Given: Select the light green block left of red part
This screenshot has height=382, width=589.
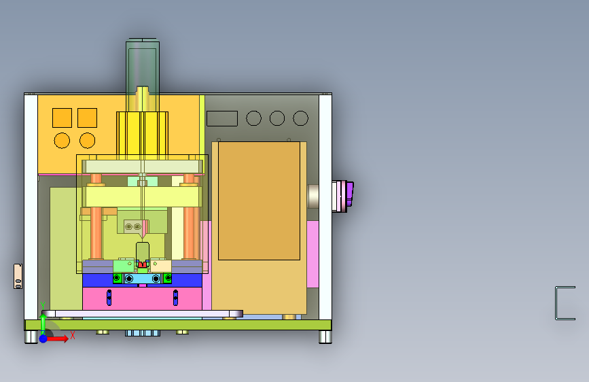Looking at the screenshot, I should 124,266.
